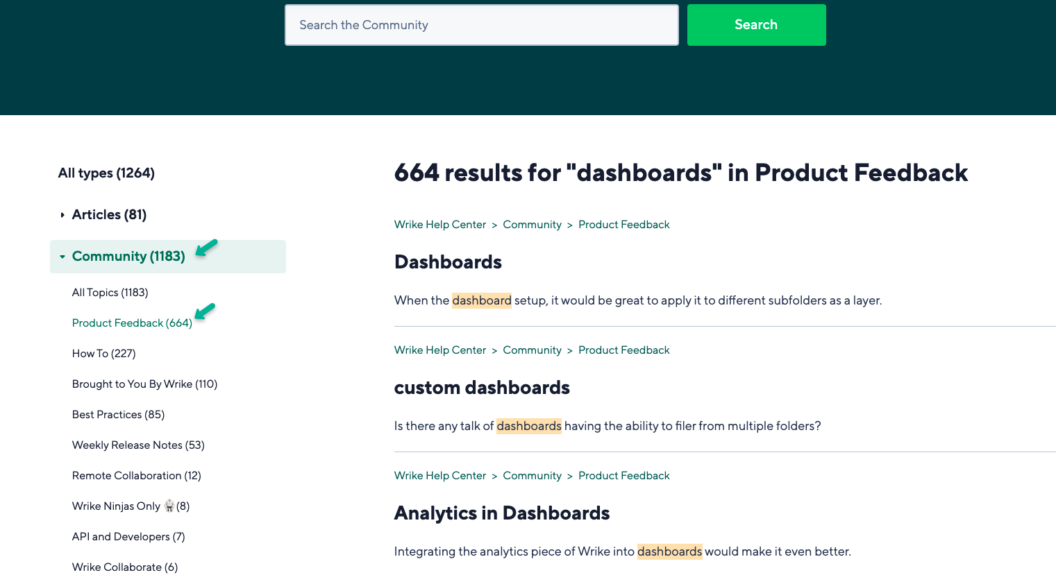Select All types (1264) filter
Image resolution: width=1056 pixels, height=575 pixels.
coord(106,173)
